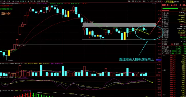Open the 统计 statistics toolbar button
The width and height of the screenshot is (186, 97).
(x=140, y=1)
